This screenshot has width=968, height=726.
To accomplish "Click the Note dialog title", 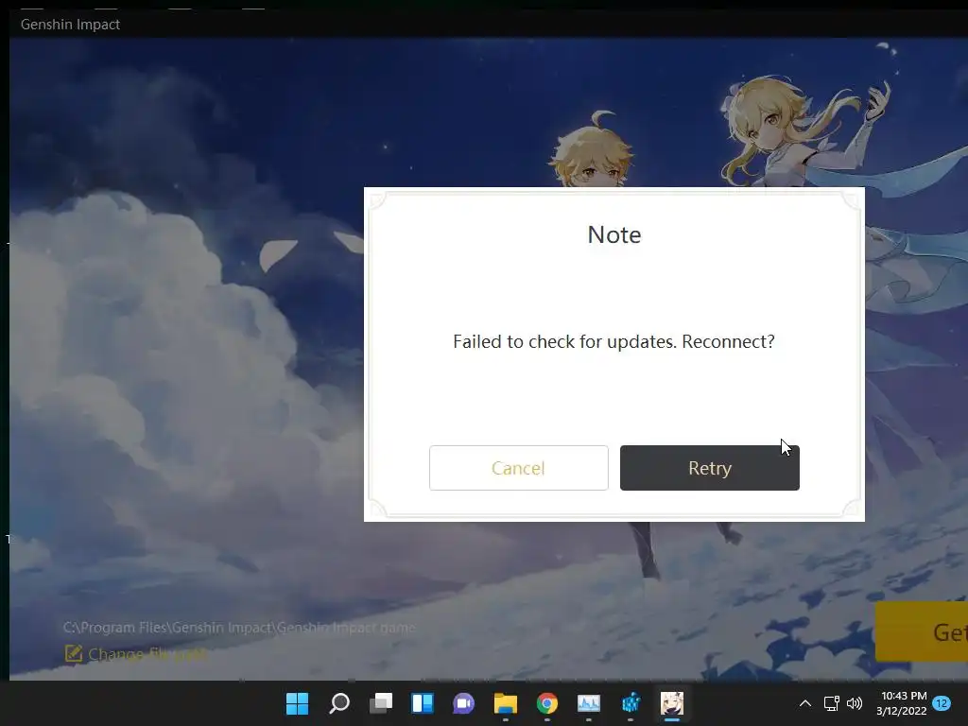I will point(614,234).
